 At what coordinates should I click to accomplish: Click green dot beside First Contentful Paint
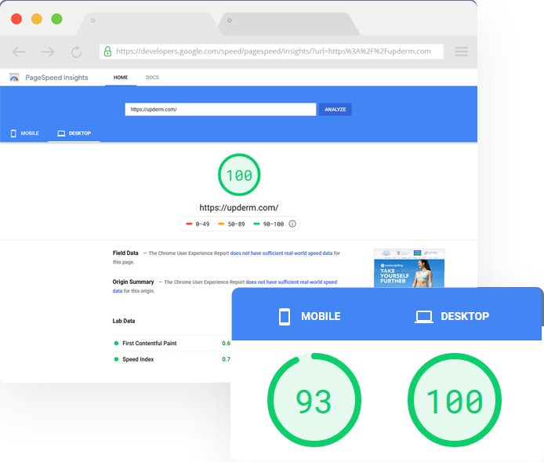coord(116,344)
